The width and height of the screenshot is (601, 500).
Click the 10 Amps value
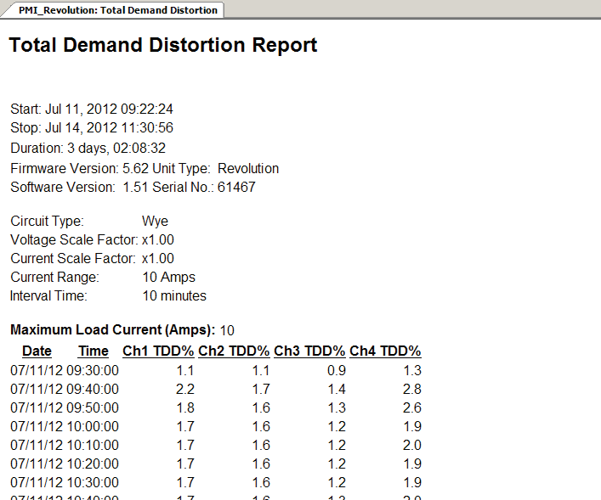(x=168, y=278)
